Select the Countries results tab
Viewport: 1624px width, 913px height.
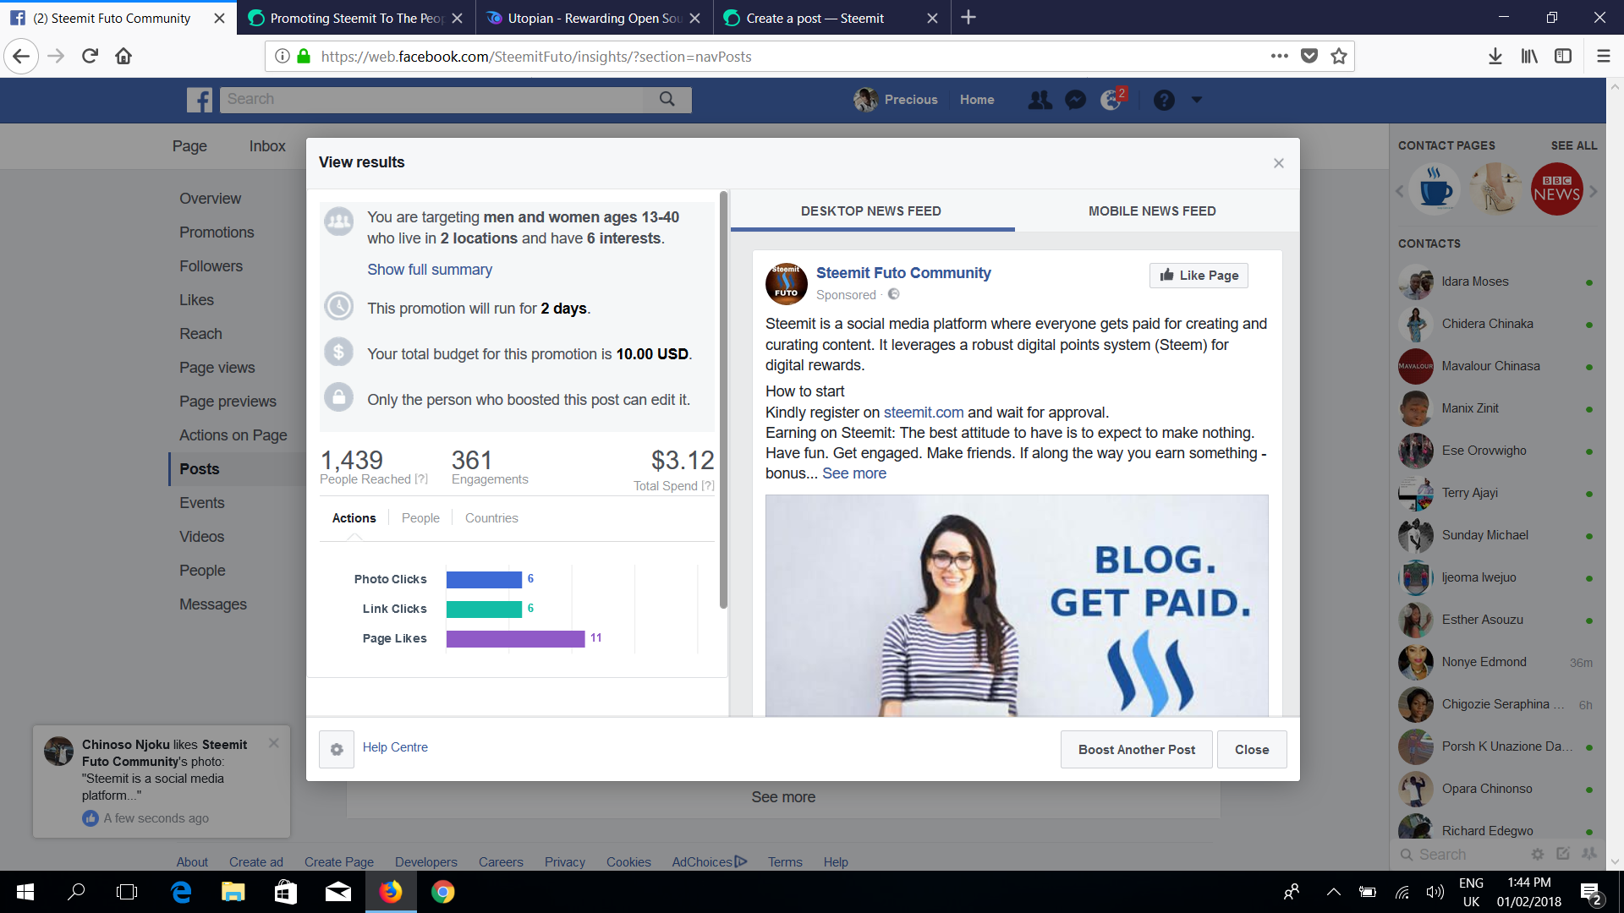[491, 518]
